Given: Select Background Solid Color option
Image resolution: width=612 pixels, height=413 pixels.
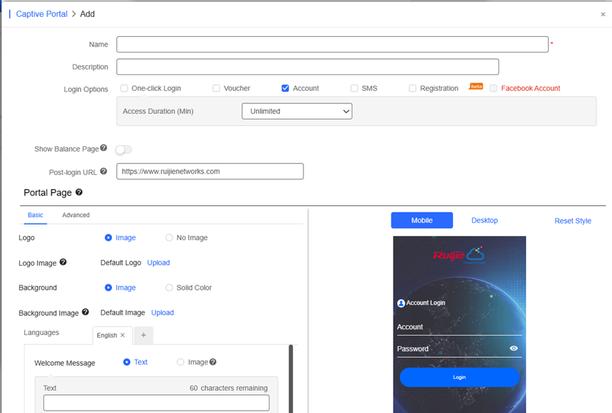Looking at the screenshot, I should pyautogui.click(x=169, y=288).
